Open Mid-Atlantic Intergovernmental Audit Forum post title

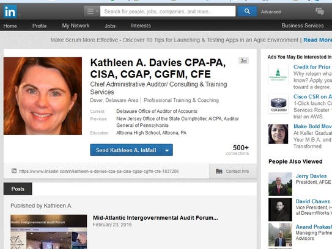(155, 218)
